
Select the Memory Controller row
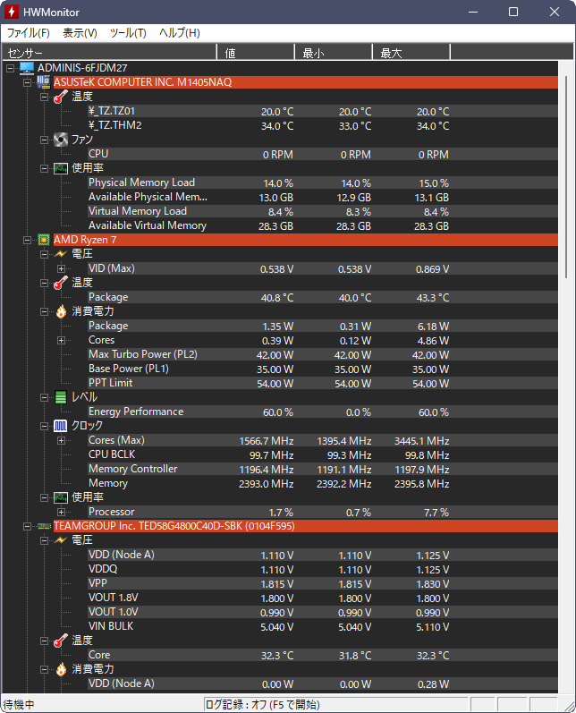[x=322, y=470]
